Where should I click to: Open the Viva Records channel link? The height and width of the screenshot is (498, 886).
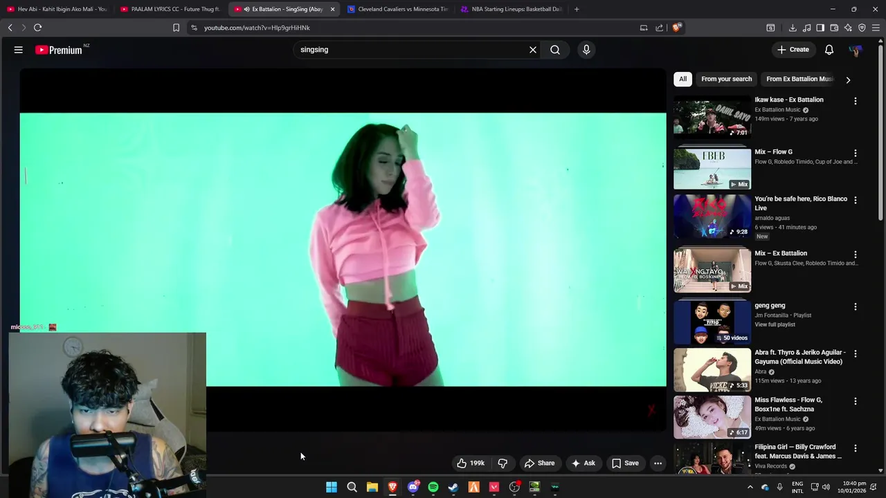tap(770, 466)
